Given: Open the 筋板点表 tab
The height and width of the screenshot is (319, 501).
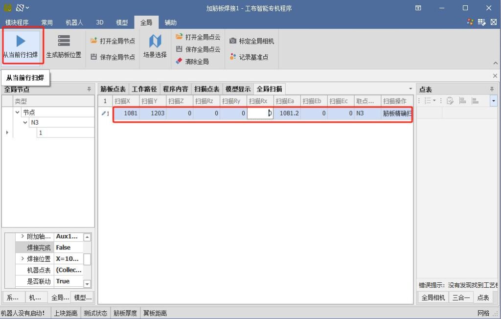Looking at the screenshot, I should (113, 89).
